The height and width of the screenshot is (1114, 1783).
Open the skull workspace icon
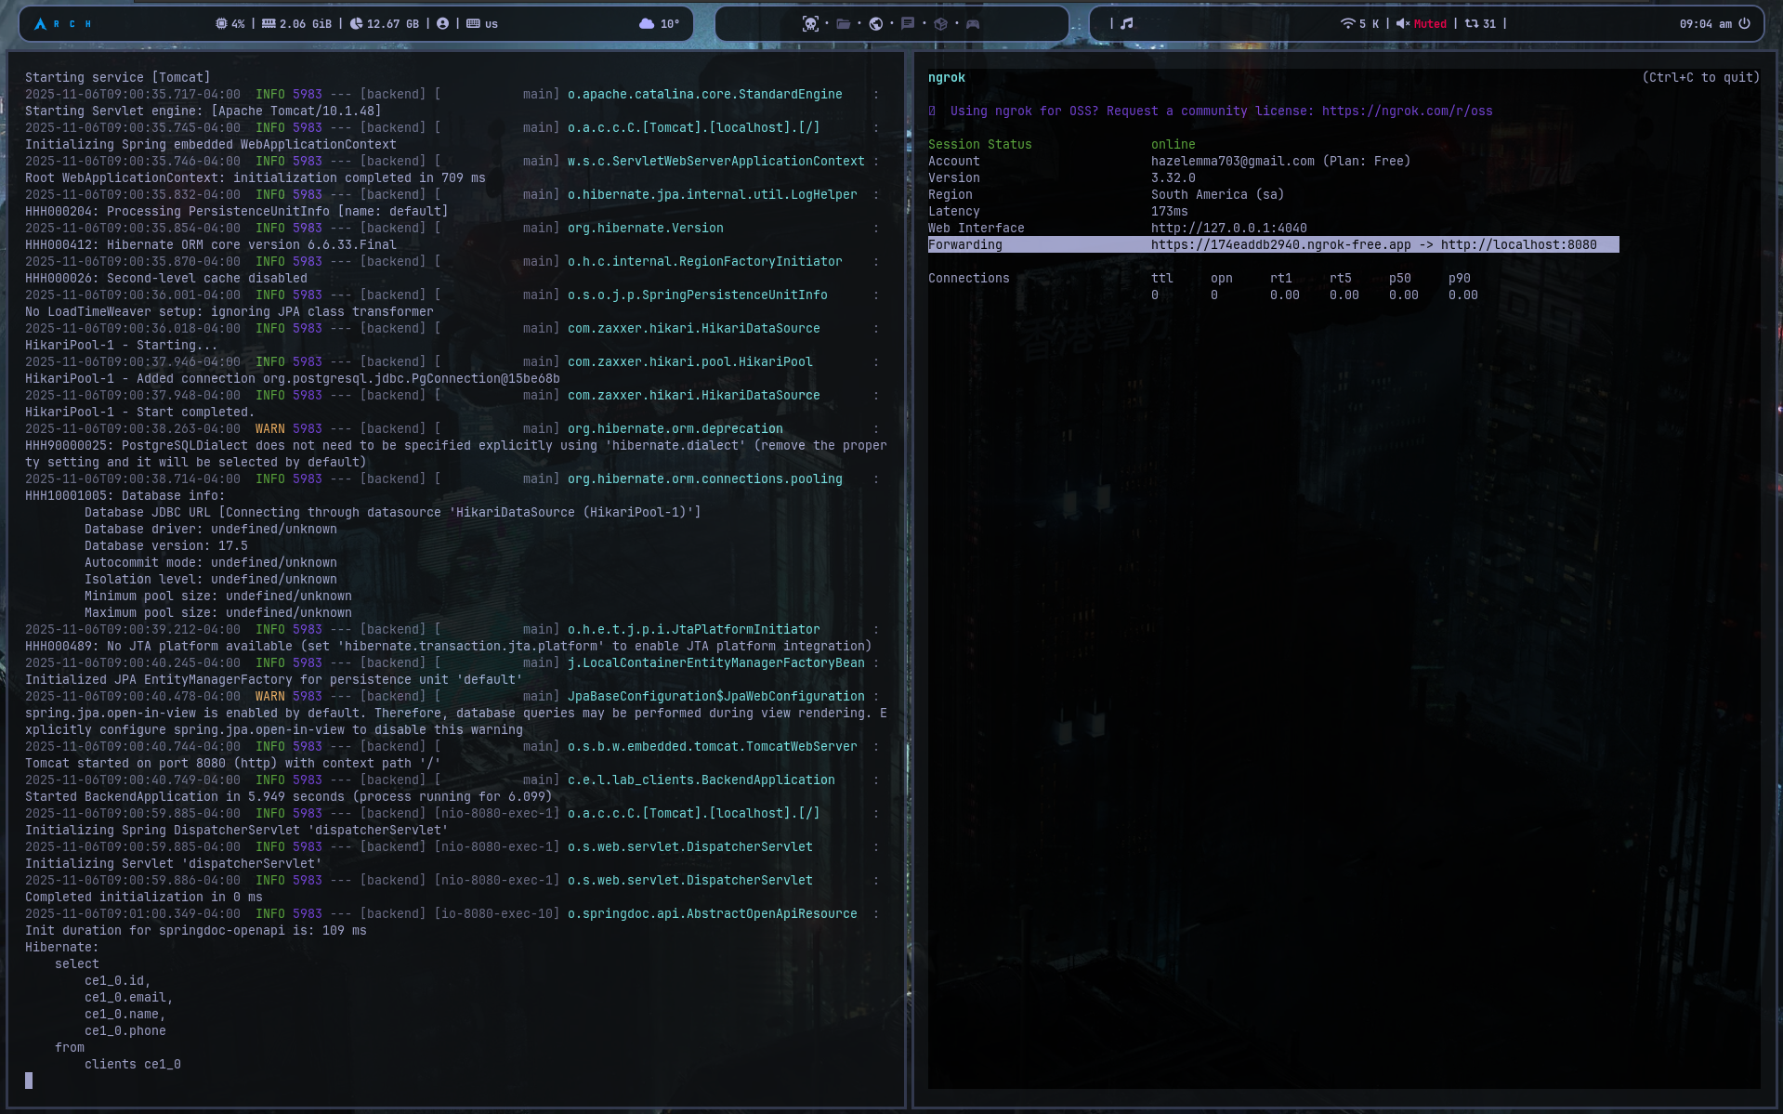click(x=810, y=24)
